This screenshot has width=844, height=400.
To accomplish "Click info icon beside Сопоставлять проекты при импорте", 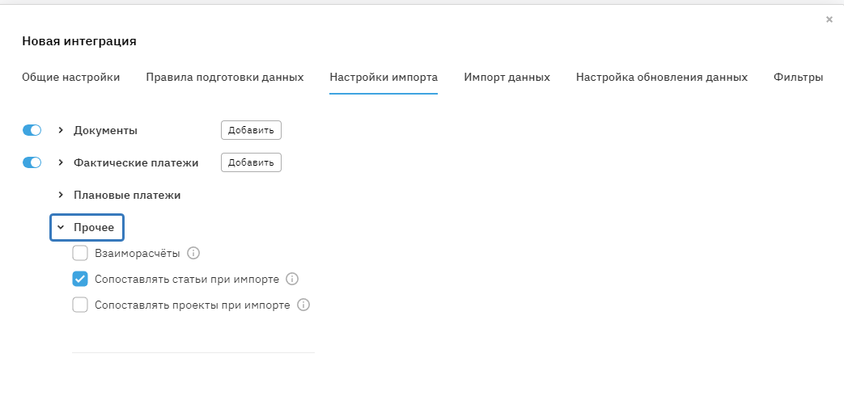I will coord(303,305).
